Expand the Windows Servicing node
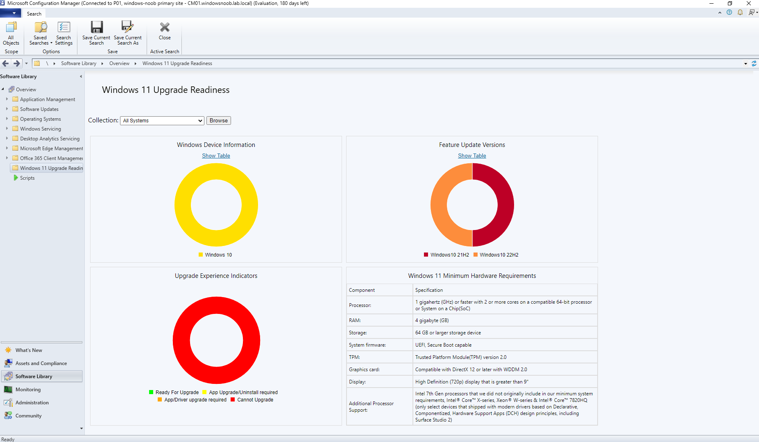This screenshot has height=442, width=759. [x=7, y=129]
